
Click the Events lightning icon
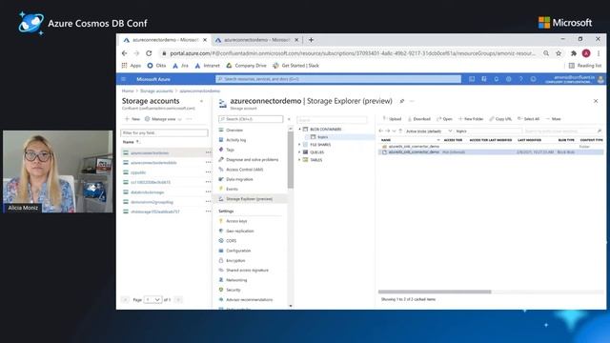[221, 189]
